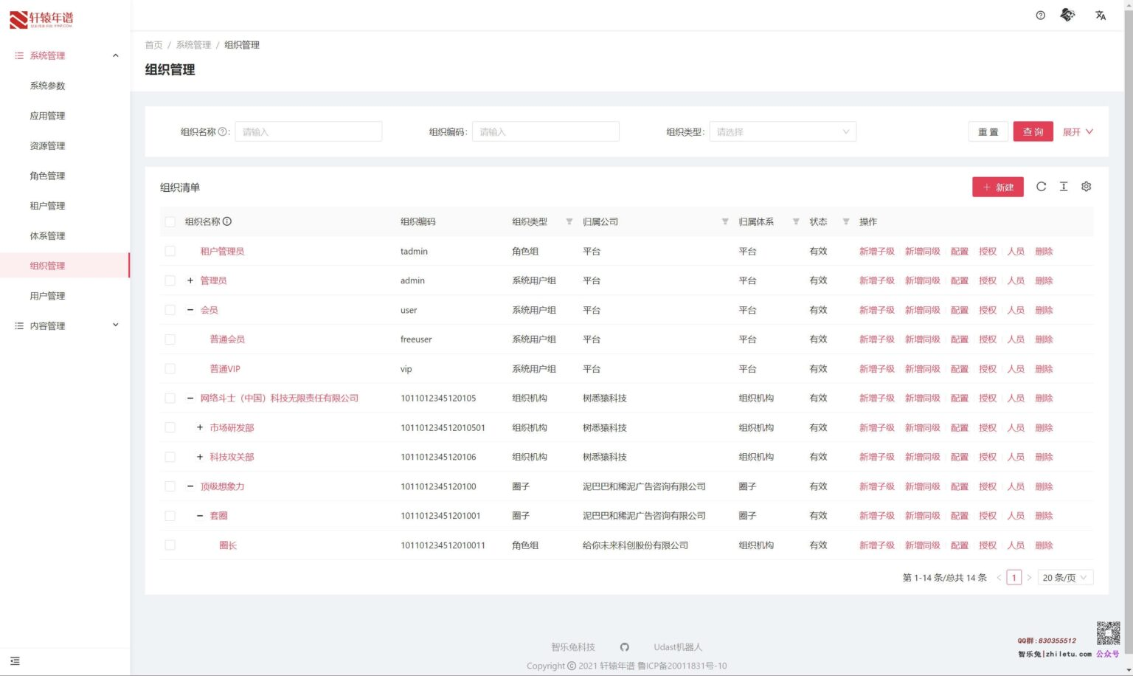Go to 首页 breadcrumb link

[x=153, y=45]
